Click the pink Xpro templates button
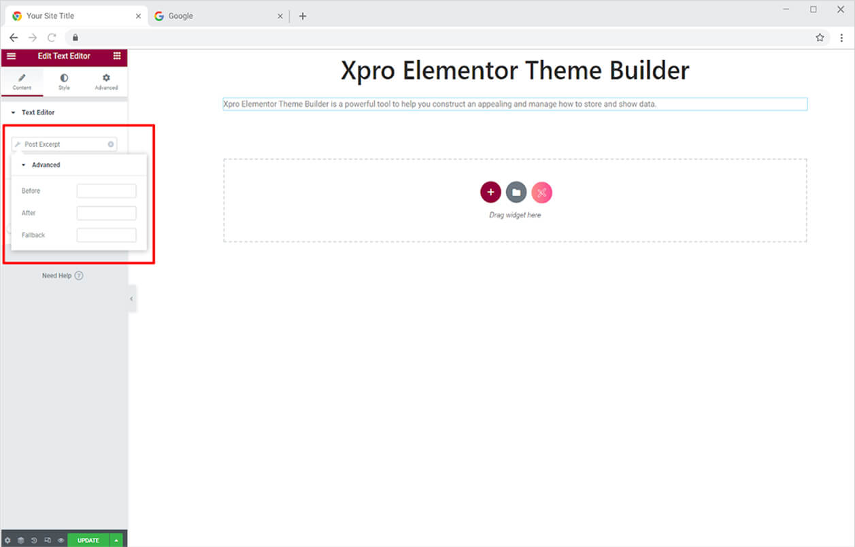Viewport: 855px width, 547px height. (542, 193)
